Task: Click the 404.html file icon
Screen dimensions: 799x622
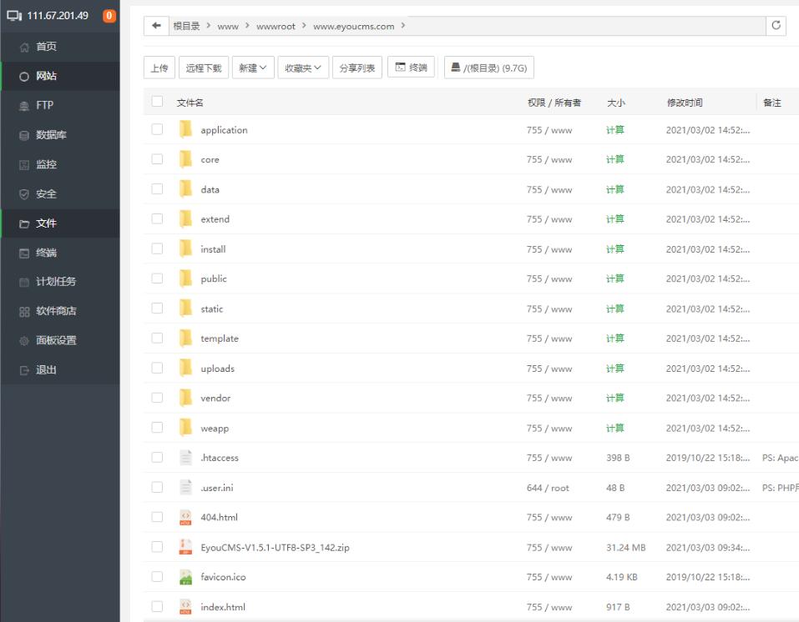Action: (x=185, y=518)
